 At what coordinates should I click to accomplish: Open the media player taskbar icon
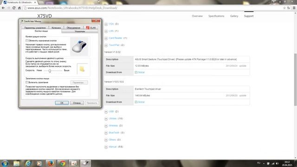point(39,163)
